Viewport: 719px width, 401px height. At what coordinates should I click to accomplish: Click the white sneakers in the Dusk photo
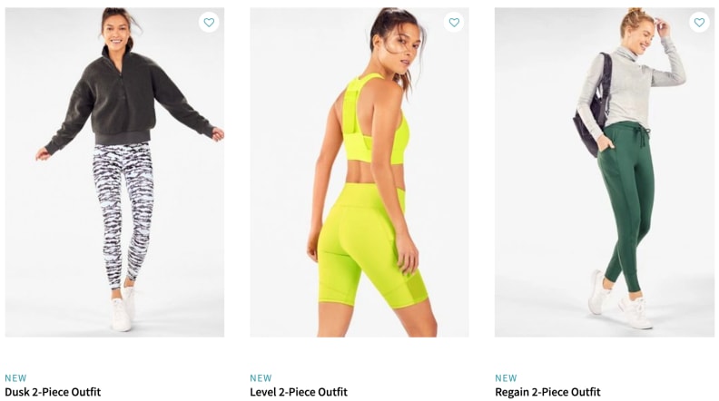pyautogui.click(x=122, y=308)
